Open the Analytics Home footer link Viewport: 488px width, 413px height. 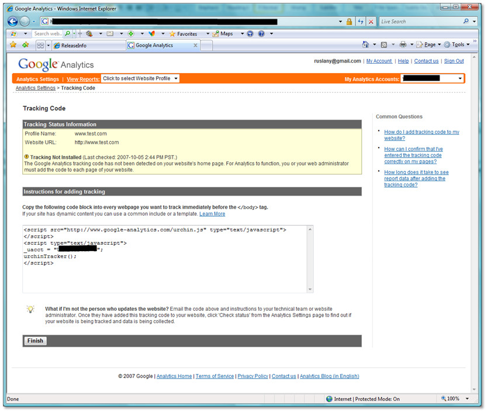tap(174, 376)
